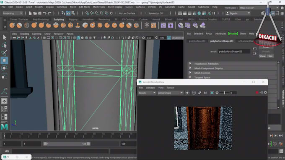Click the viewport gamma value field 1.00
This screenshot has width=285, height=160.
[162, 38]
